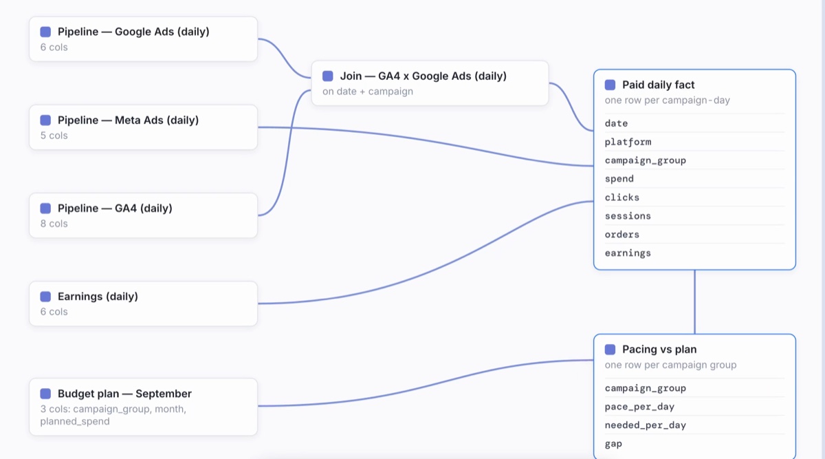Viewport: 825px width, 459px height.
Task: Click the Pipeline — Google Ads node icon
Action: 45,32
